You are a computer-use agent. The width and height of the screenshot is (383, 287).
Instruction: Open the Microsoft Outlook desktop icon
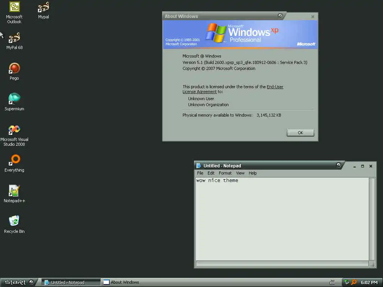(x=14, y=13)
